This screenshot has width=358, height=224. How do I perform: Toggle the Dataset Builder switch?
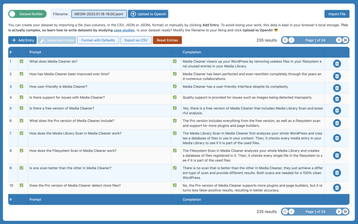tap(27, 14)
